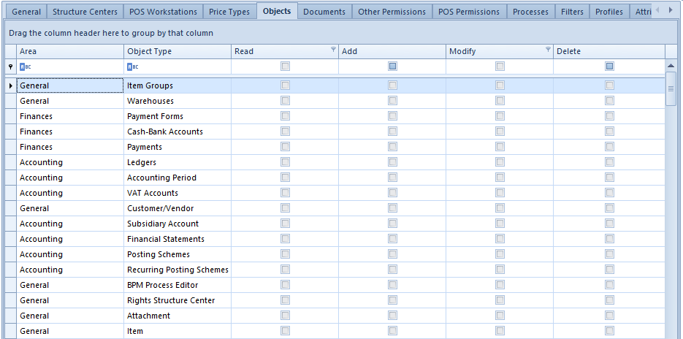Check Delete for Posting Schemes
Screen dimensions: 683x339
point(609,254)
